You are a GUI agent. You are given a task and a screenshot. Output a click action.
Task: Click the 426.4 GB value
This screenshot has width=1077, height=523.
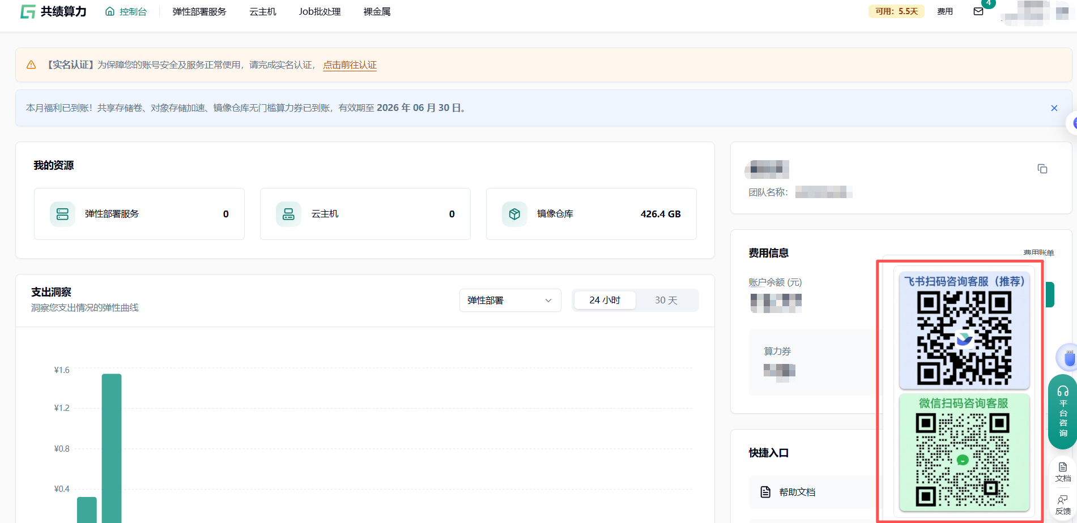(x=661, y=214)
